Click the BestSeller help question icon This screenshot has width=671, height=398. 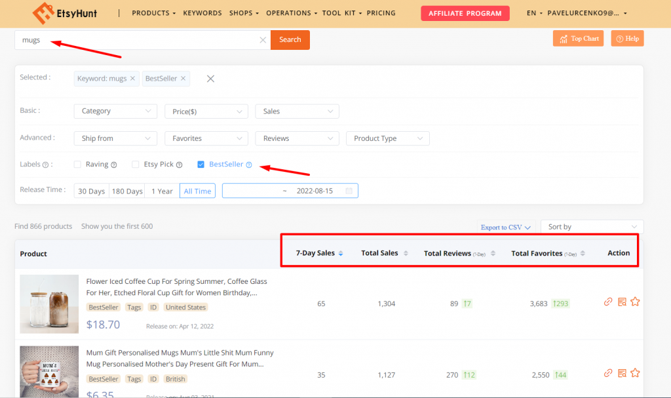click(x=249, y=165)
